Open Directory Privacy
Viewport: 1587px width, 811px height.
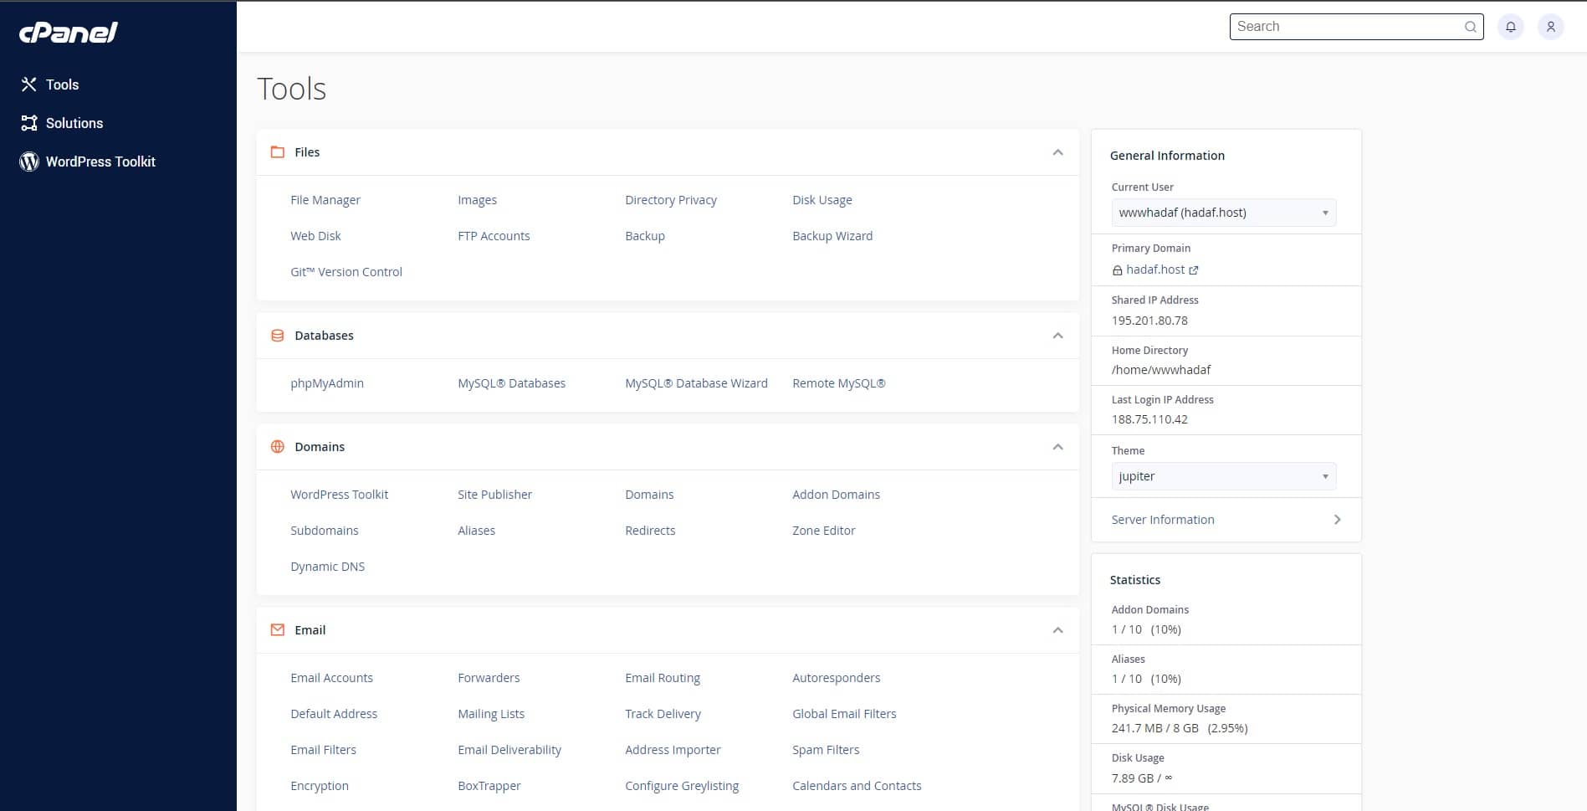[x=671, y=200]
